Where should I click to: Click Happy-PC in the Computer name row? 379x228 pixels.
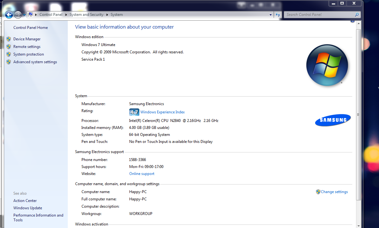point(138,192)
